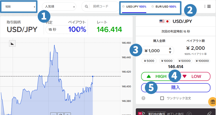Star EUR/USD as favorite
Screen dimensions: 216x115
coord(152,6)
